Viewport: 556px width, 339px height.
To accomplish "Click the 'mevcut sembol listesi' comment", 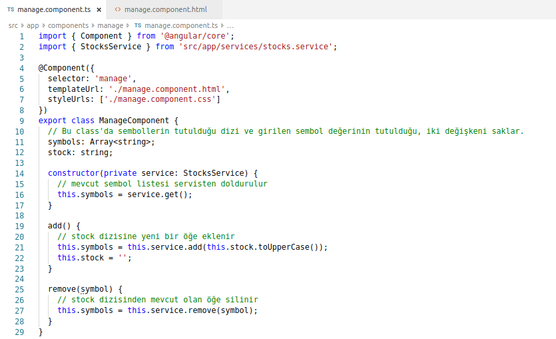I will [x=162, y=184].
